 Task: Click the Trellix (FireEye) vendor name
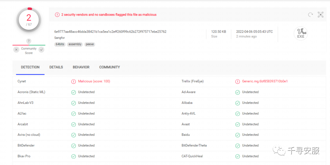[x=193, y=81]
